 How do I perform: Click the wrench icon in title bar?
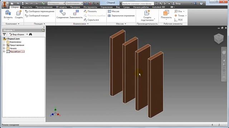coord(161,4)
